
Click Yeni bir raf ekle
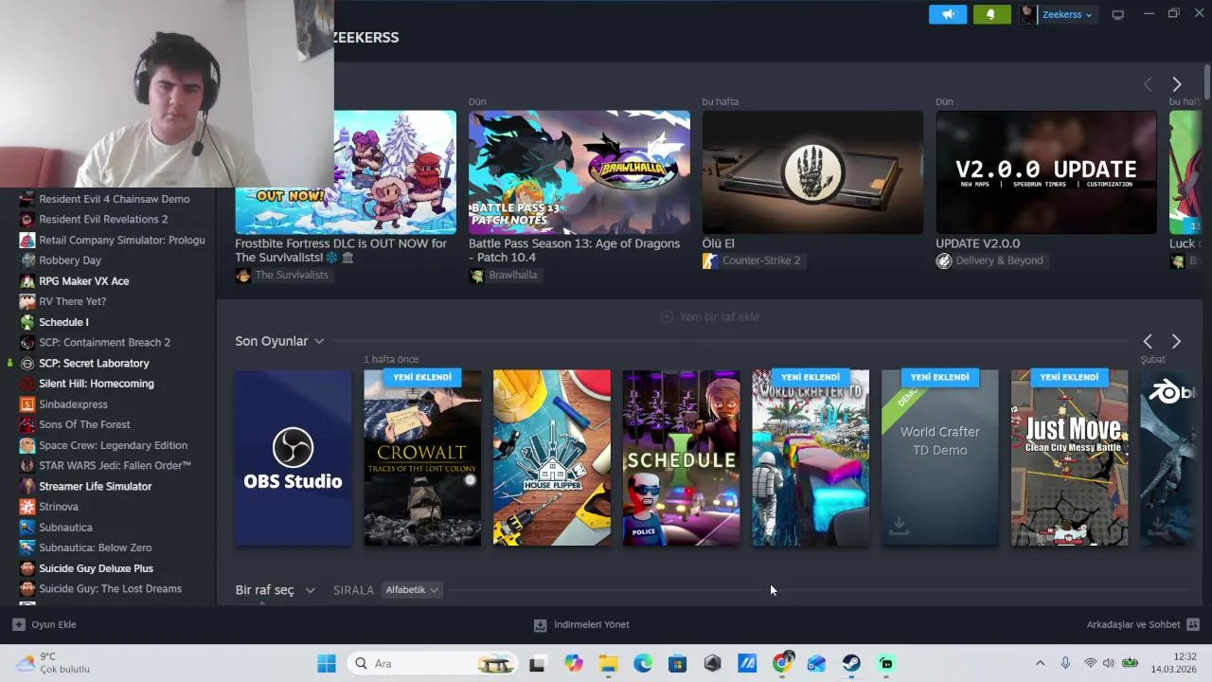709,316
